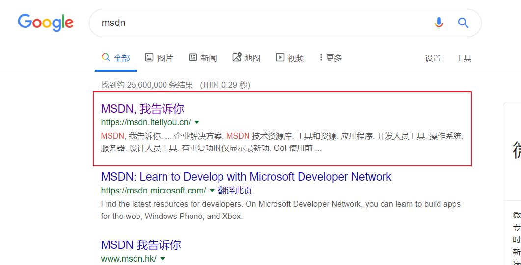Switch to the 图片 tab
Screen dimensions: 521x265
point(159,58)
